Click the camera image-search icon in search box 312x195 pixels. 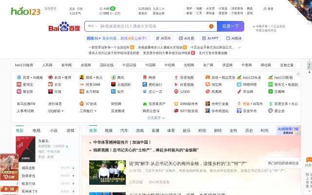point(210,26)
